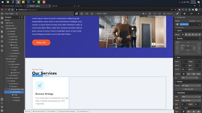Select container breadcrumb at bottom

(x=52, y=111)
